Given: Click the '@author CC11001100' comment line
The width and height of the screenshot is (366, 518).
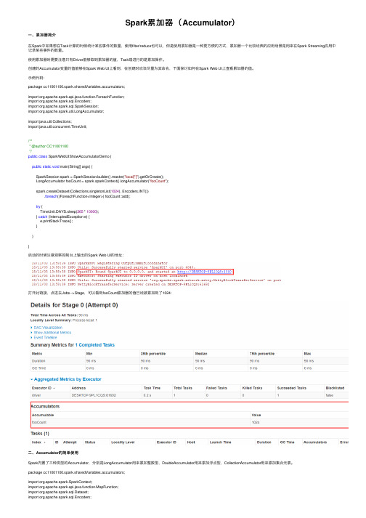Looking at the screenshot, I should pos(49,146).
